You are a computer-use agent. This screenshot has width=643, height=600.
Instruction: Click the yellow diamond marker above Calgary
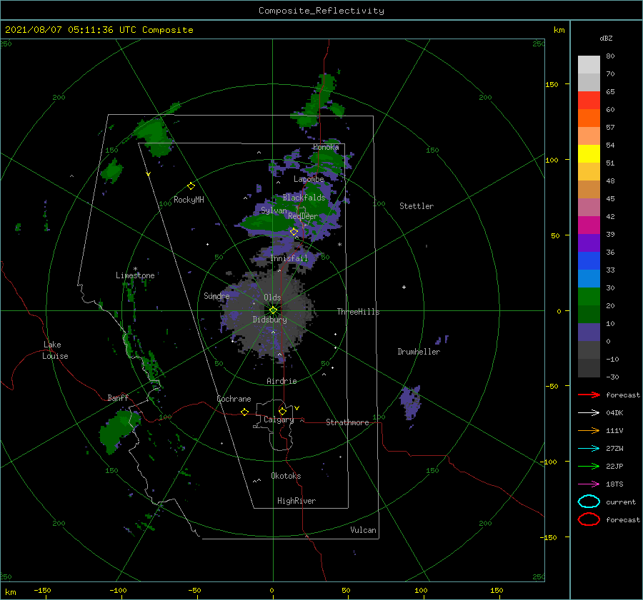pyautogui.click(x=282, y=411)
